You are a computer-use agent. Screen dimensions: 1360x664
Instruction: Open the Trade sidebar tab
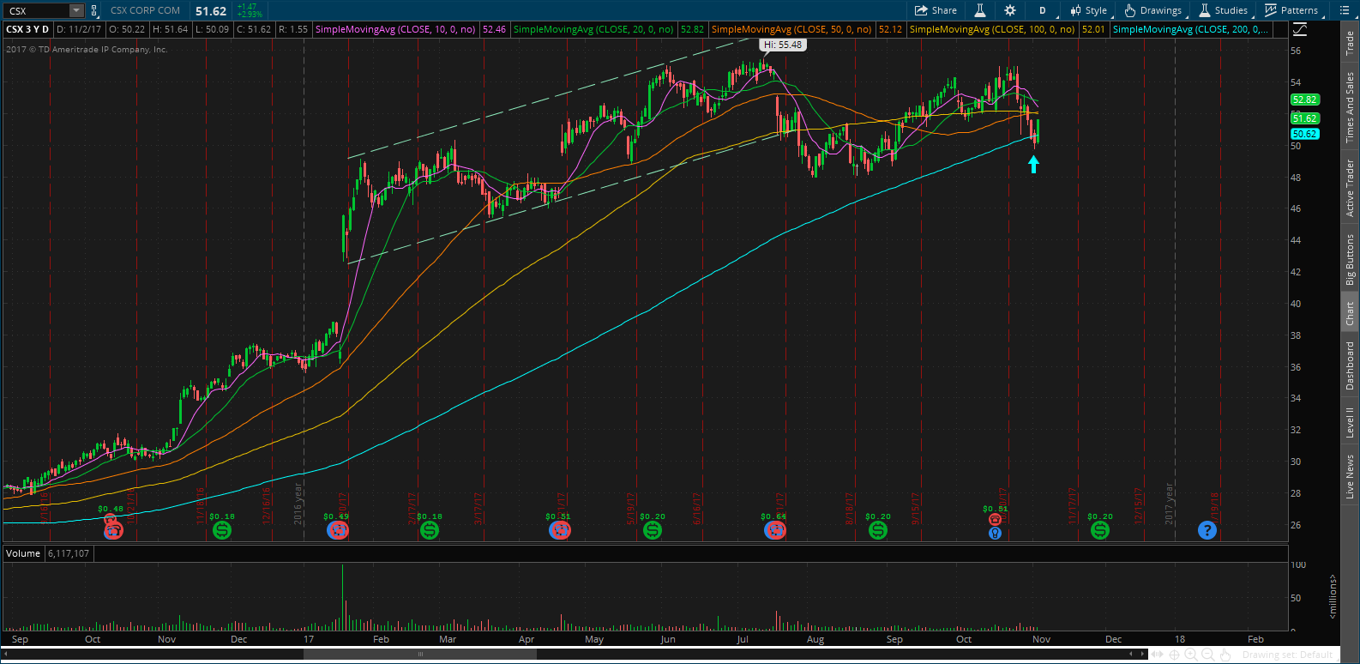(1350, 43)
